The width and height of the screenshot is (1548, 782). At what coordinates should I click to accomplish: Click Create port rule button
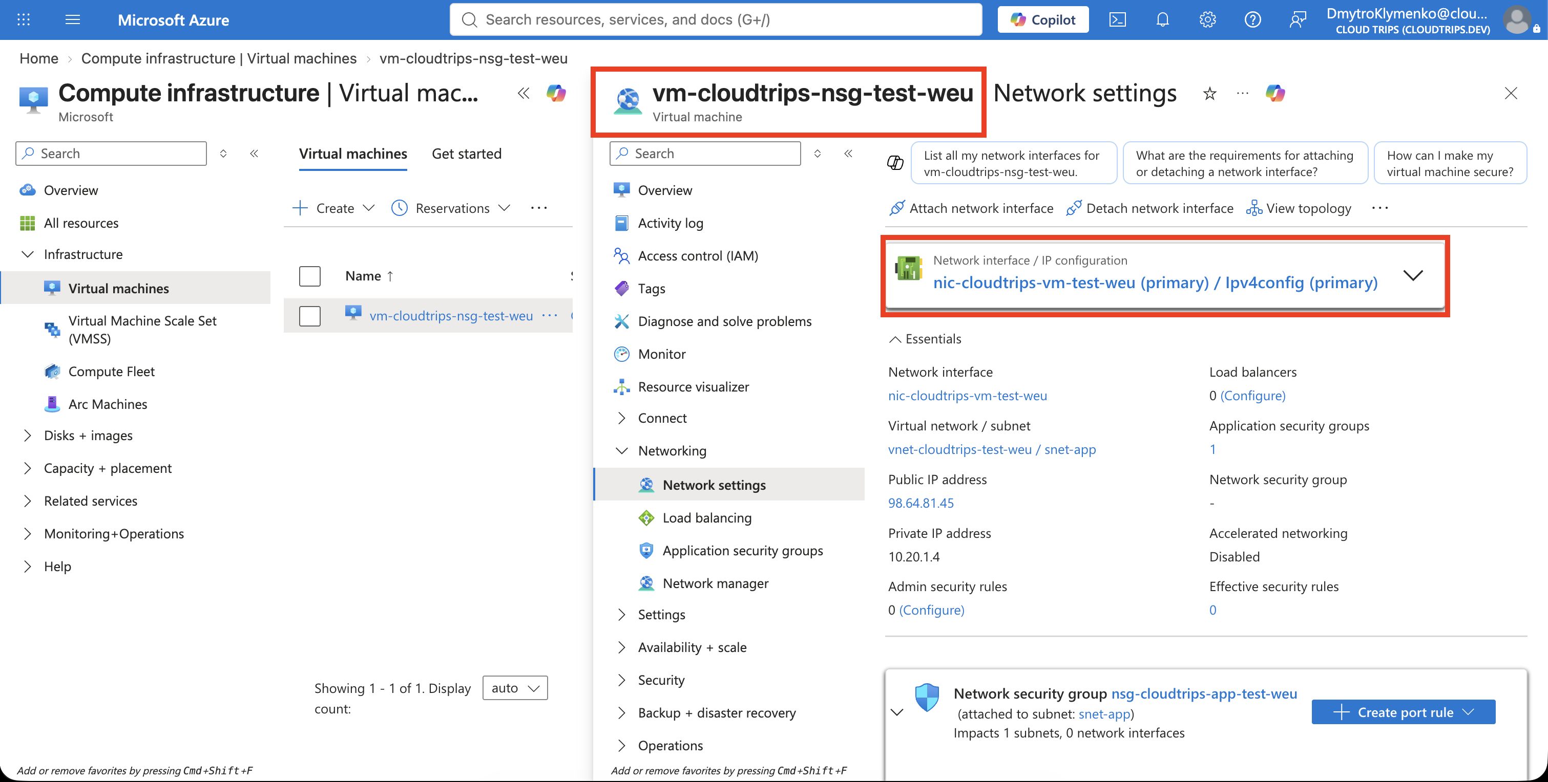1403,712
